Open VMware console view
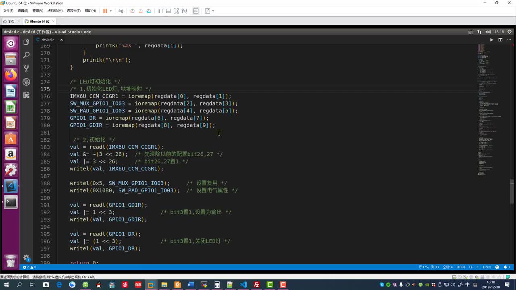 [196, 11]
